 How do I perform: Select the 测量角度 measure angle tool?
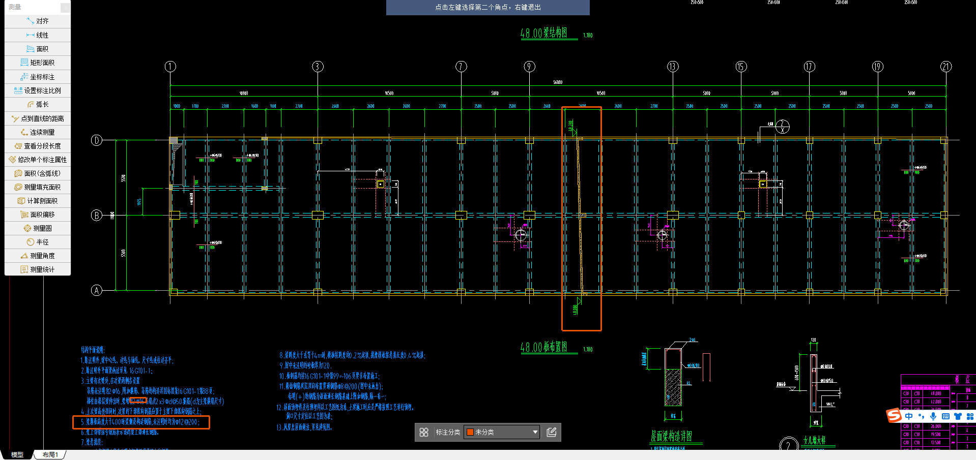(38, 256)
